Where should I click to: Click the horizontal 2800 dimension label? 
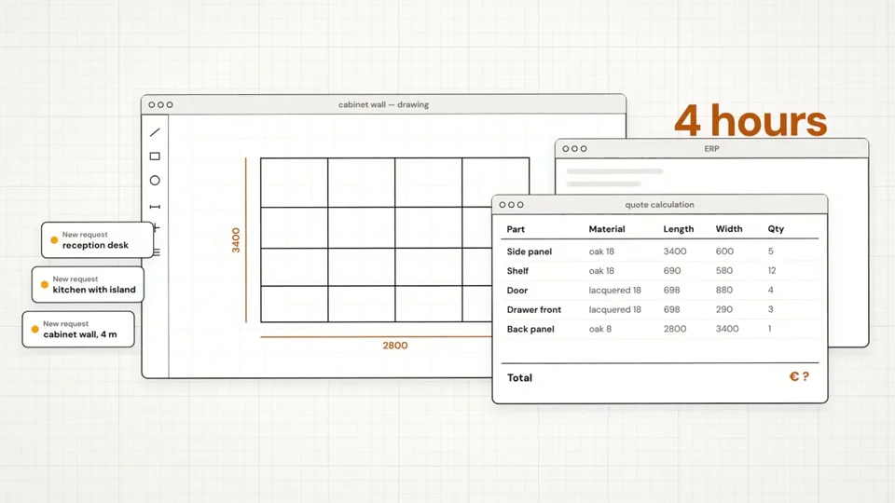tap(395, 346)
